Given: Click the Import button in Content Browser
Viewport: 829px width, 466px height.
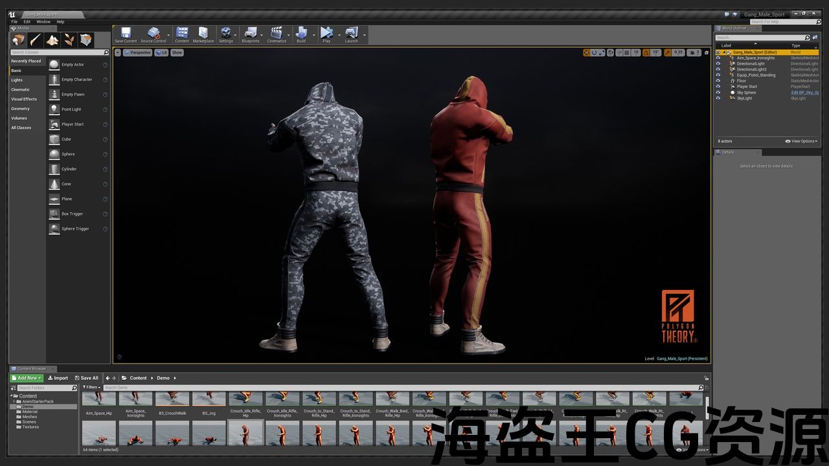Looking at the screenshot, I should point(58,378).
